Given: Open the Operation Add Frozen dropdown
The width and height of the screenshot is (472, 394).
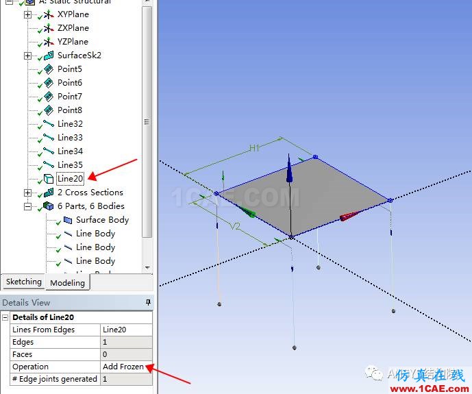Looking at the screenshot, I should click(x=126, y=367).
